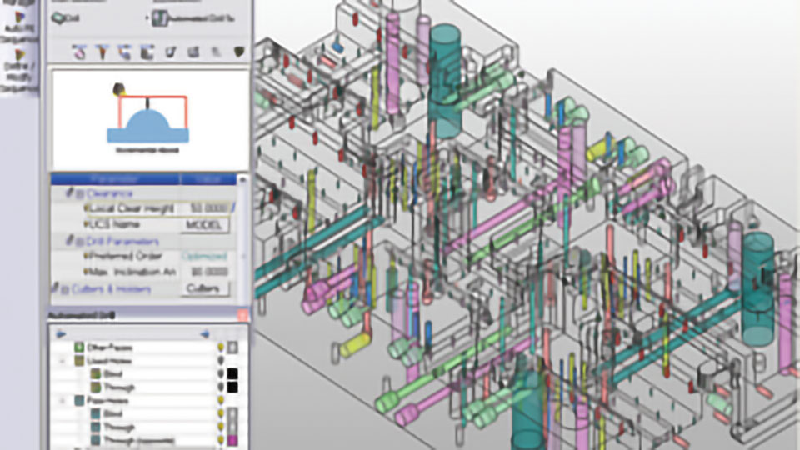The height and width of the screenshot is (450, 800).
Task: Click the Define / Modify Sequence icon
Action: (19, 56)
